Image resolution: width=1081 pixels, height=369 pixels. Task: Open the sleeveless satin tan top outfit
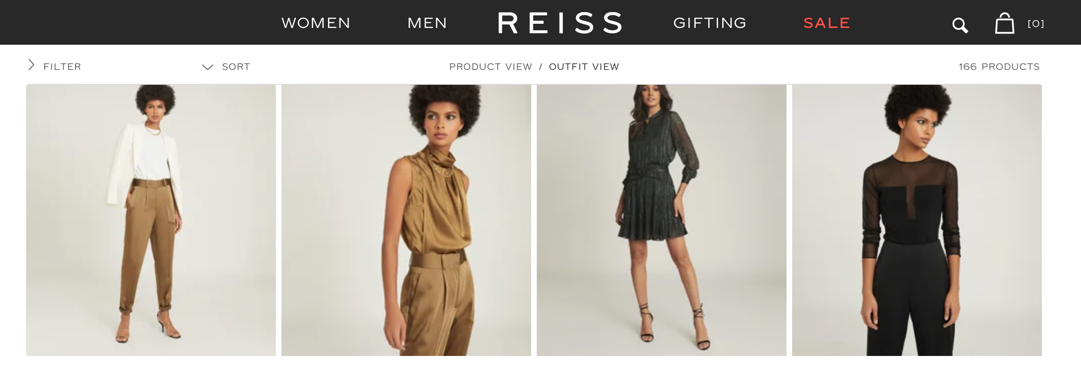[406, 220]
